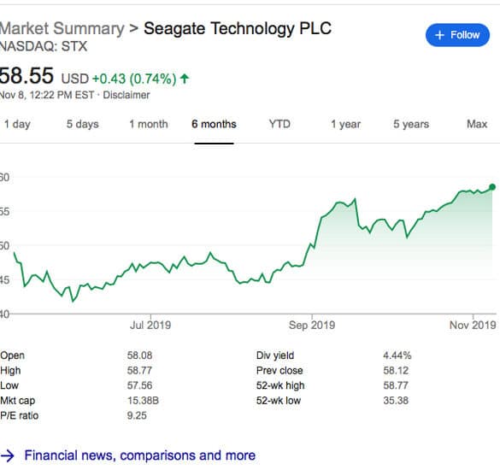Switch chart to 1 day range
Image resolution: width=500 pixels, height=470 pixels.
(x=17, y=124)
